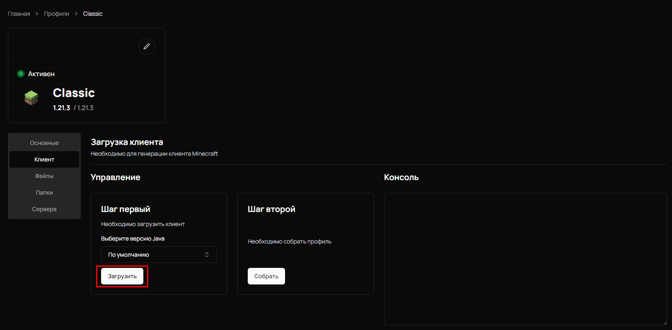Open the Сервера tab
The height and width of the screenshot is (330, 672).
pyautogui.click(x=44, y=209)
